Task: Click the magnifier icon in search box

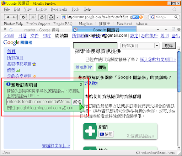Action: [x=176, y=17]
